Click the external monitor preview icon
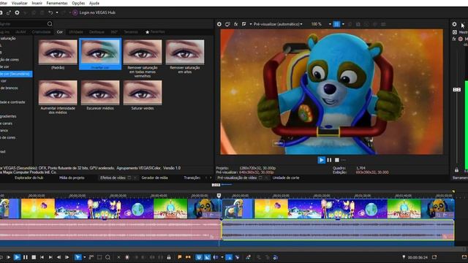Screen dimensions: 468x263 click(x=227, y=24)
